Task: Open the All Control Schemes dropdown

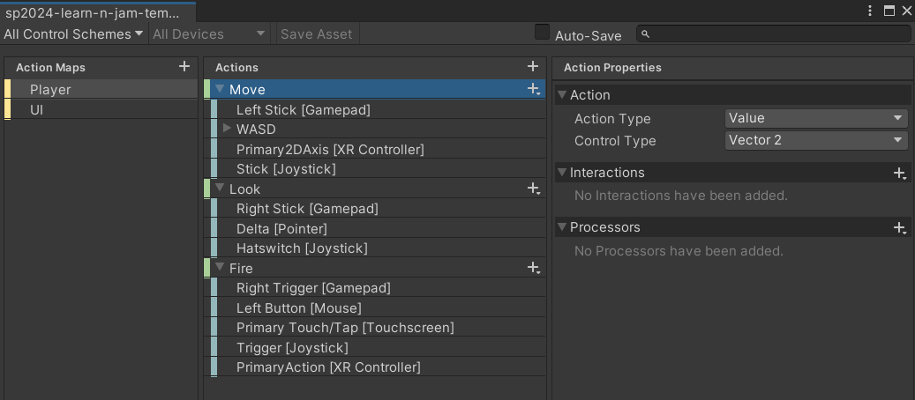Action: (73, 33)
